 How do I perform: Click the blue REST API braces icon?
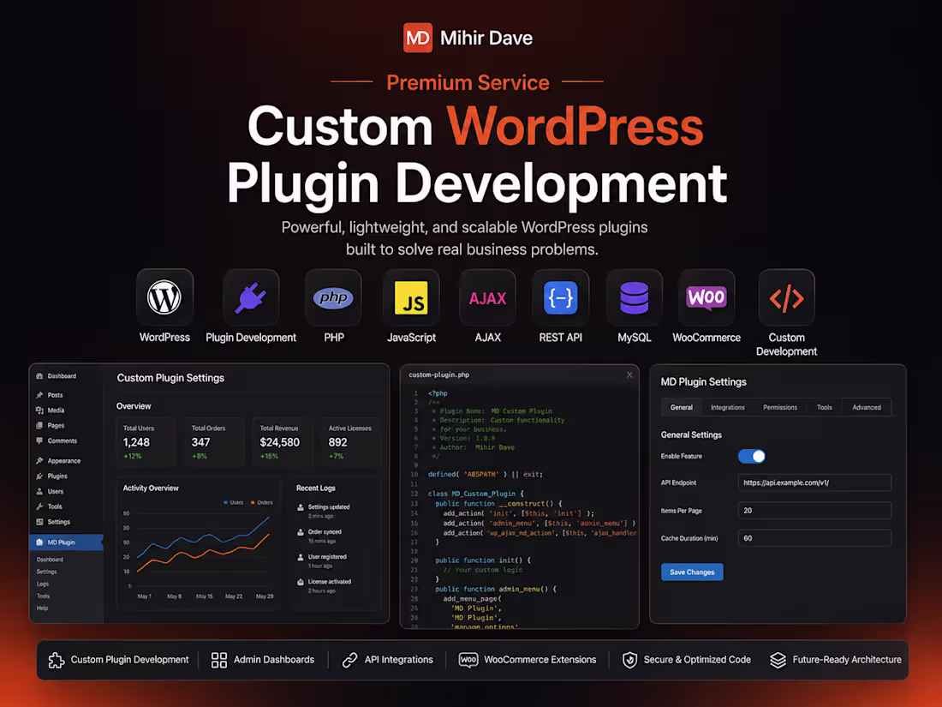tap(561, 297)
